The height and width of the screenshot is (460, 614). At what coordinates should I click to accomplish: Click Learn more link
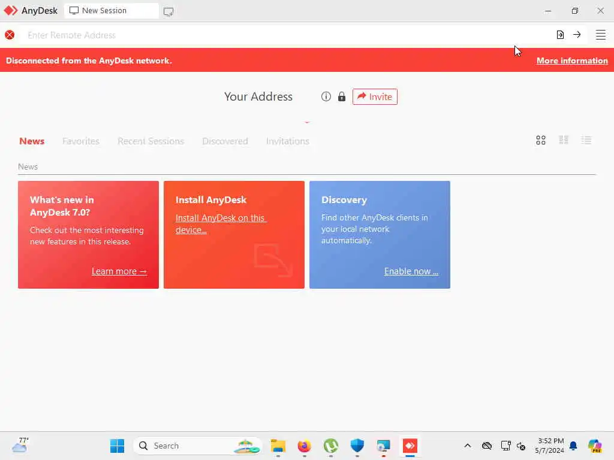pyautogui.click(x=119, y=271)
